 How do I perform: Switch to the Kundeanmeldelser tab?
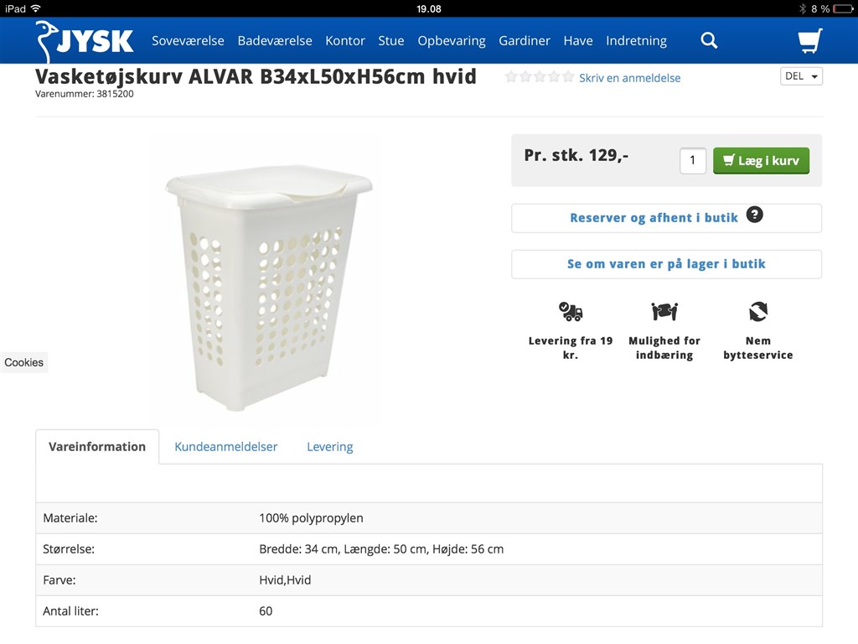[x=226, y=447]
